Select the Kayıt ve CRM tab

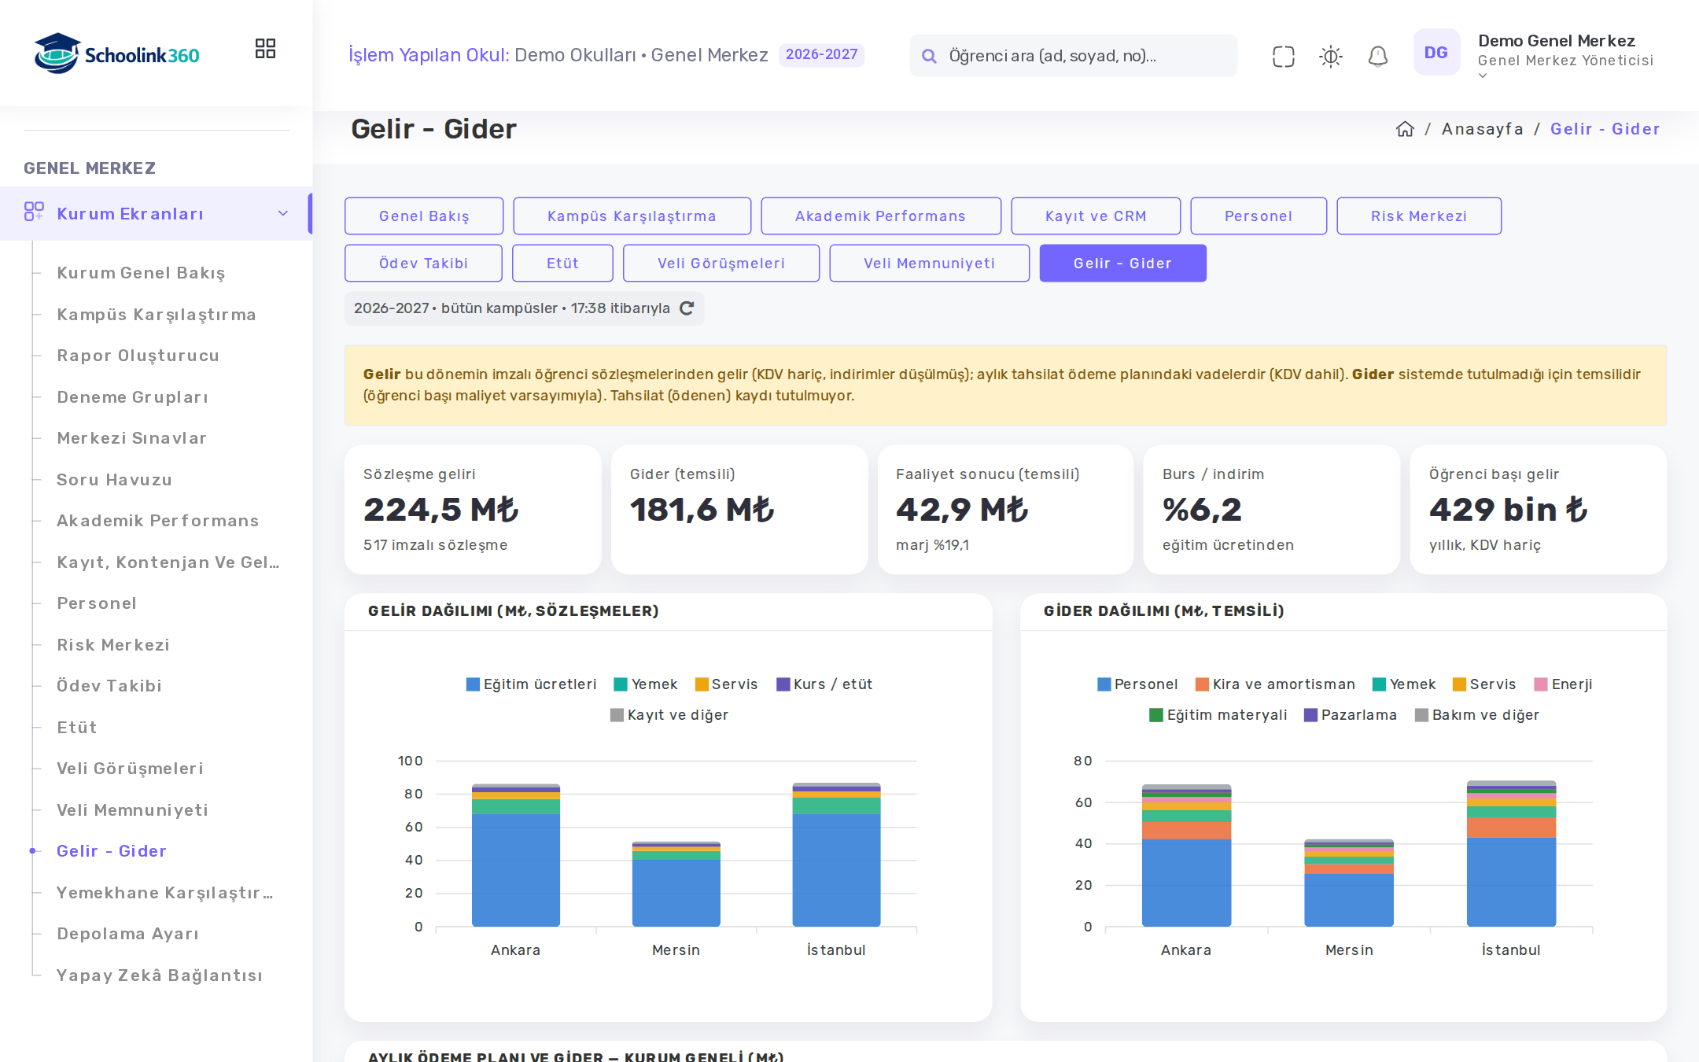[1095, 216]
